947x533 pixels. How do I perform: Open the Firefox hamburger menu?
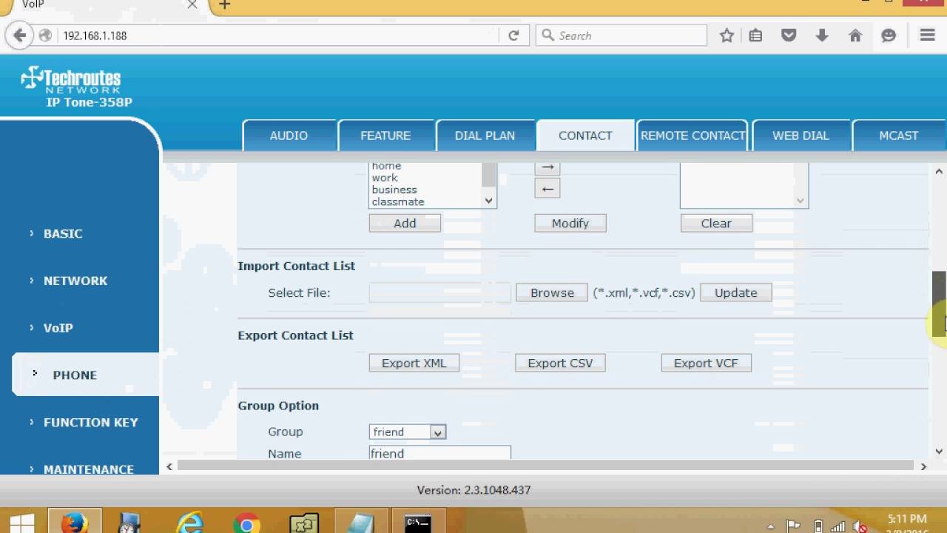tap(927, 36)
